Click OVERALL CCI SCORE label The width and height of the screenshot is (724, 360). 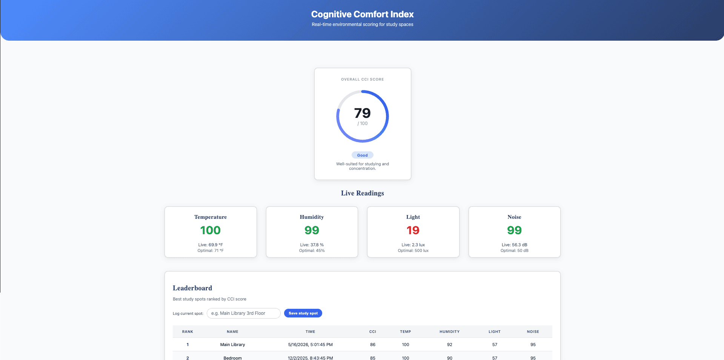click(x=363, y=79)
